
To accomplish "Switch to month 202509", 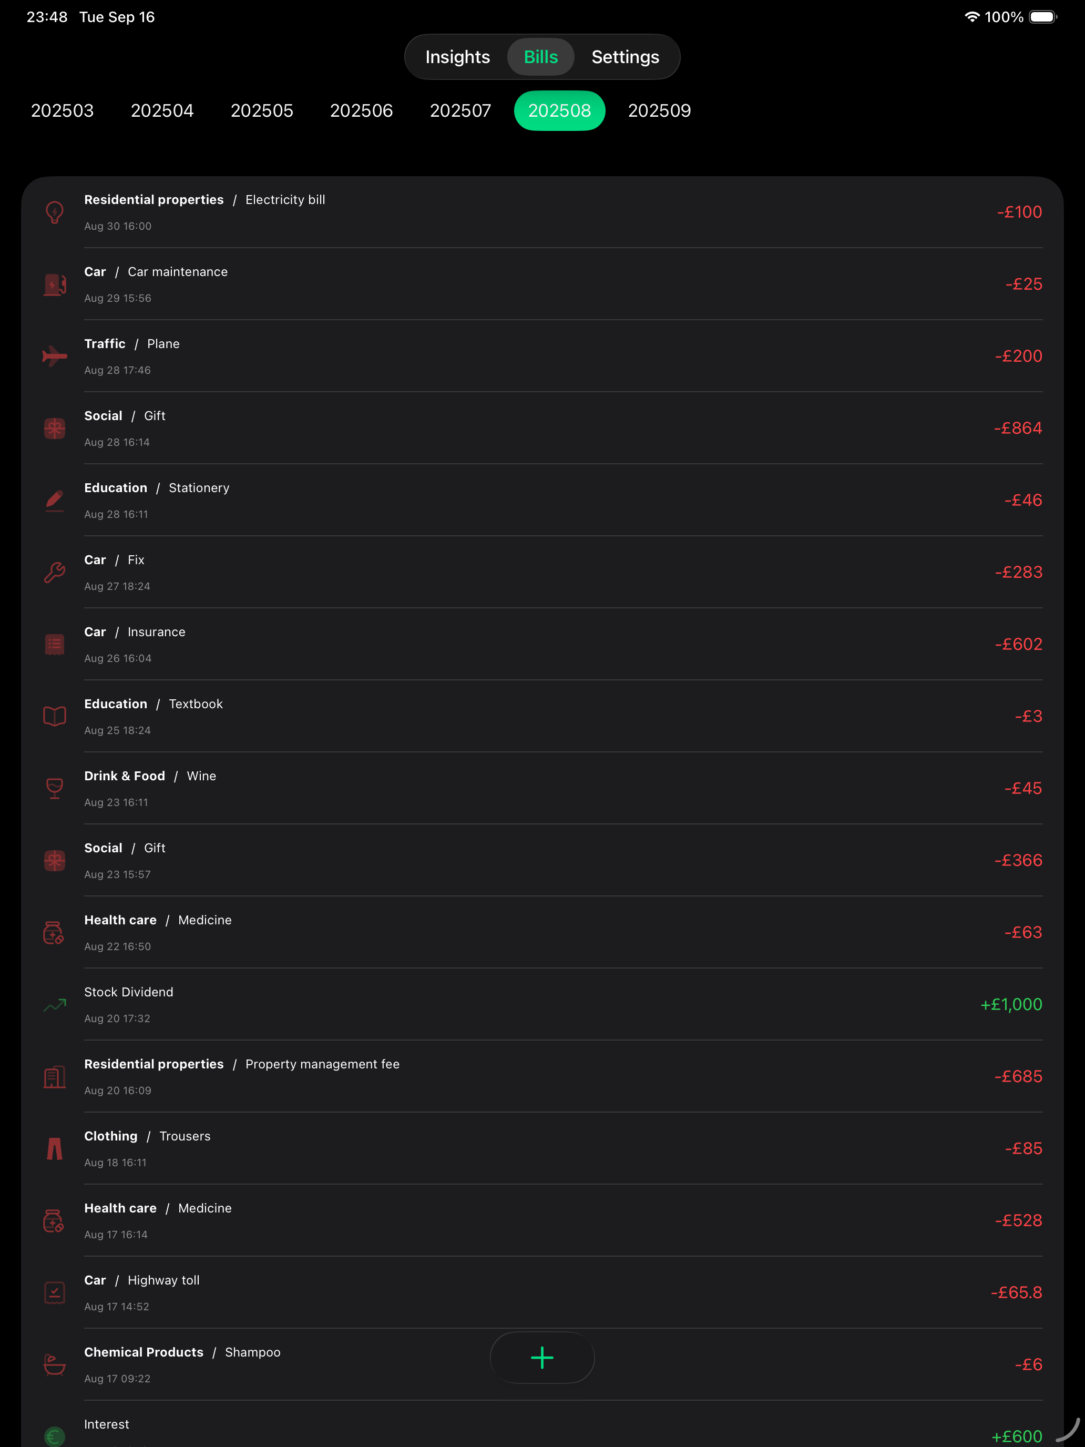I will point(659,110).
